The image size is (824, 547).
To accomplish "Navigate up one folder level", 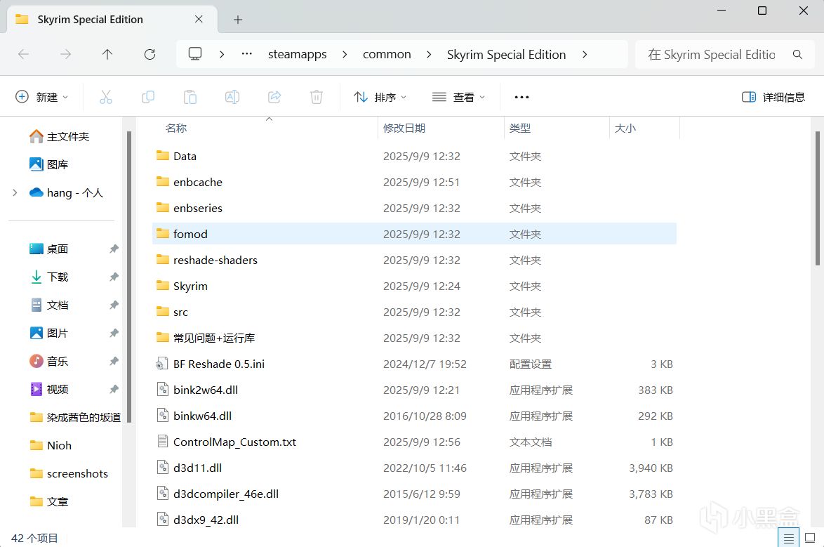I will (107, 54).
